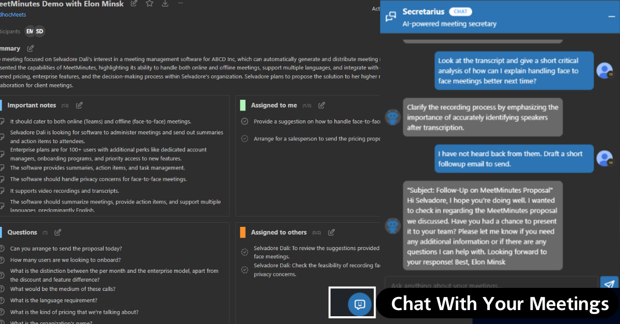
Task: Click note 'It should cater to both online'
Action: (x=101, y=121)
